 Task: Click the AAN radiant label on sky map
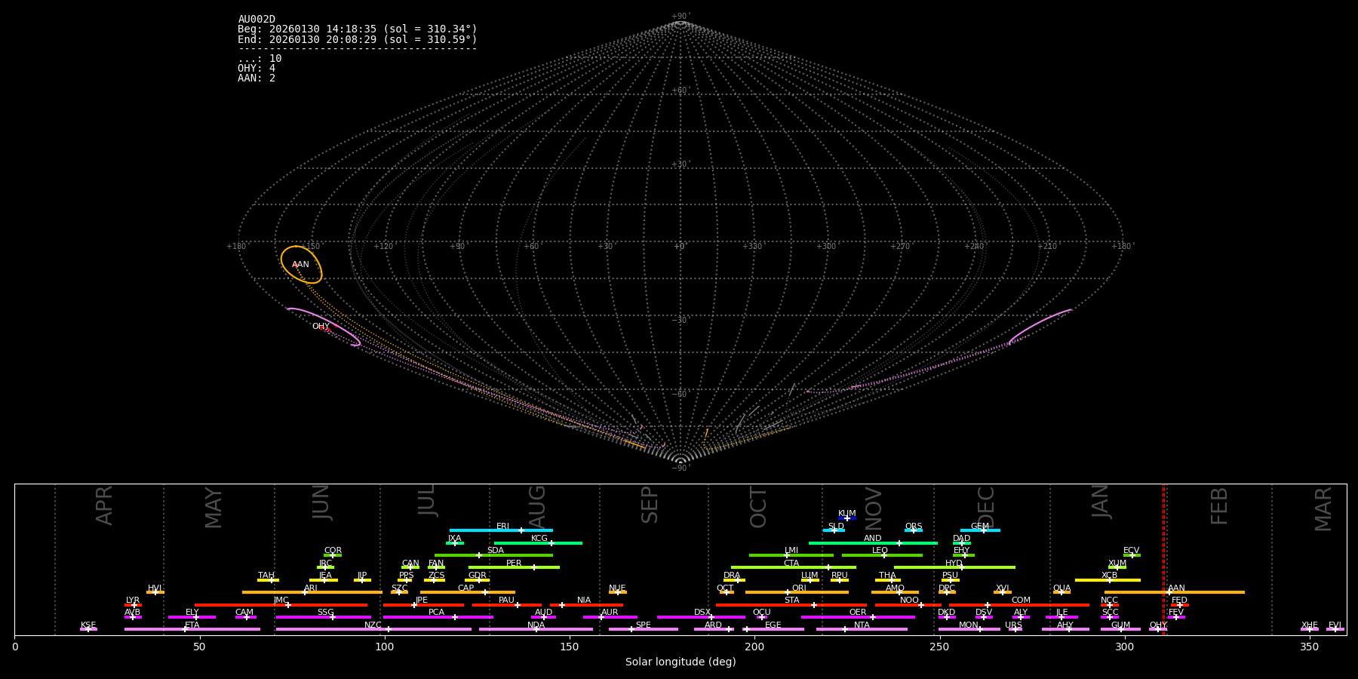click(300, 265)
